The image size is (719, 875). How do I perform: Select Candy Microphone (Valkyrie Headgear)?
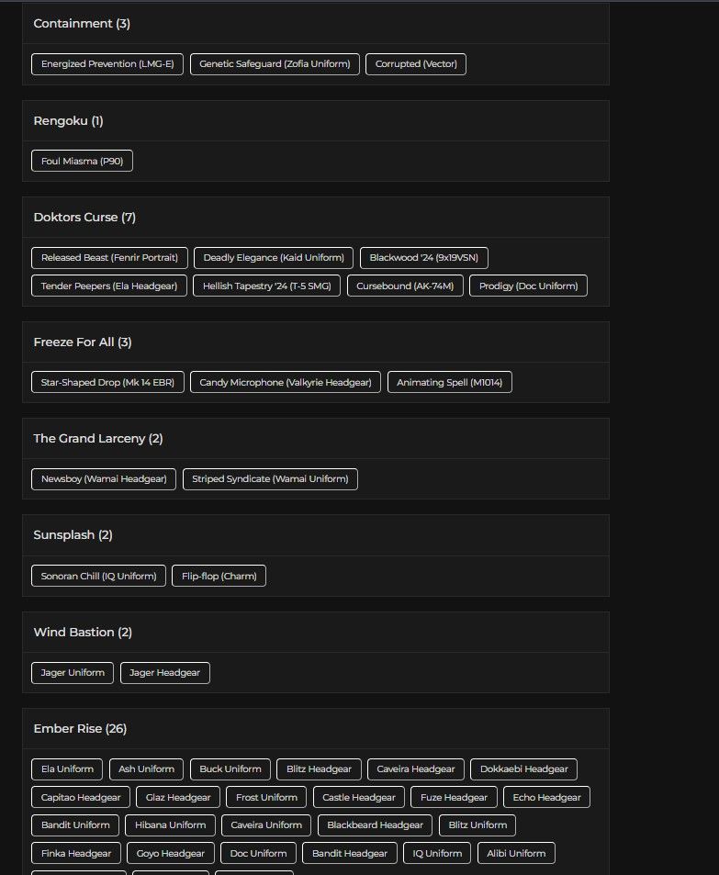pyautogui.click(x=286, y=382)
